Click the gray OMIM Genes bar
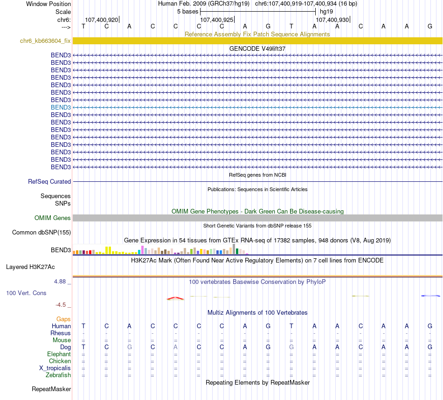 coord(257,218)
